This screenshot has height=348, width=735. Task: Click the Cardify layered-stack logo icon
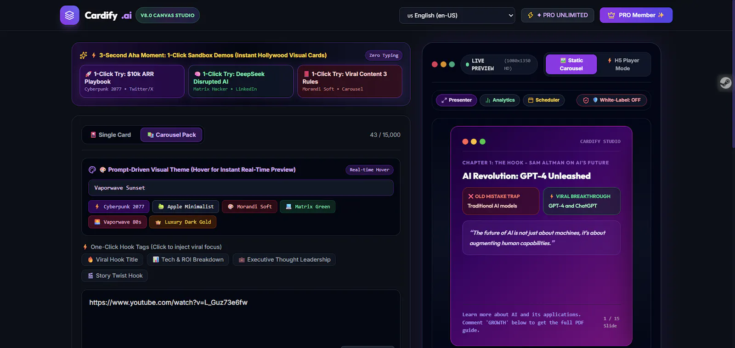[x=69, y=15]
